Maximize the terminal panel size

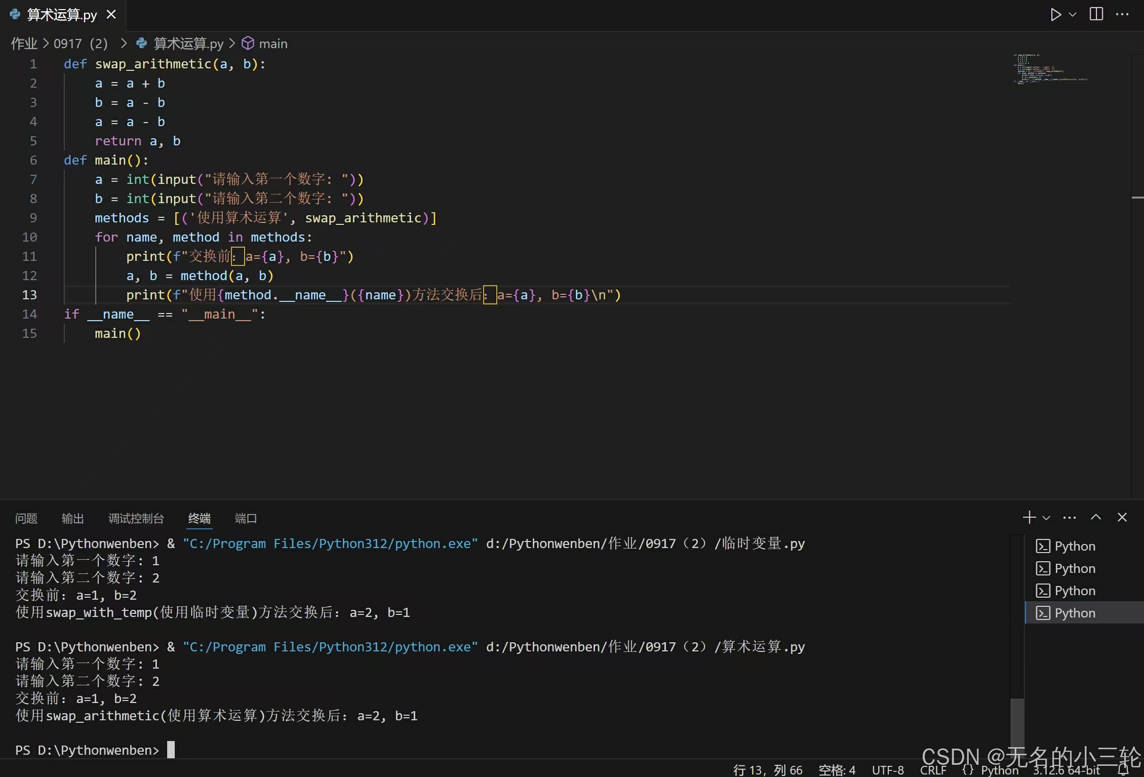(x=1096, y=517)
